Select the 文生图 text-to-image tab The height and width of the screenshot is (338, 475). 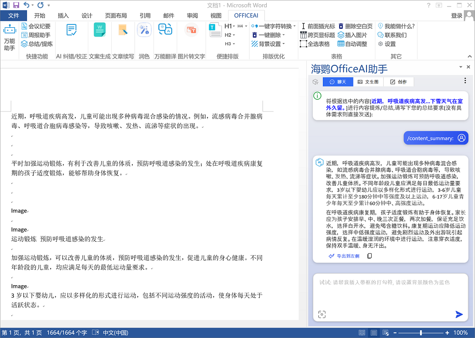tap(368, 82)
